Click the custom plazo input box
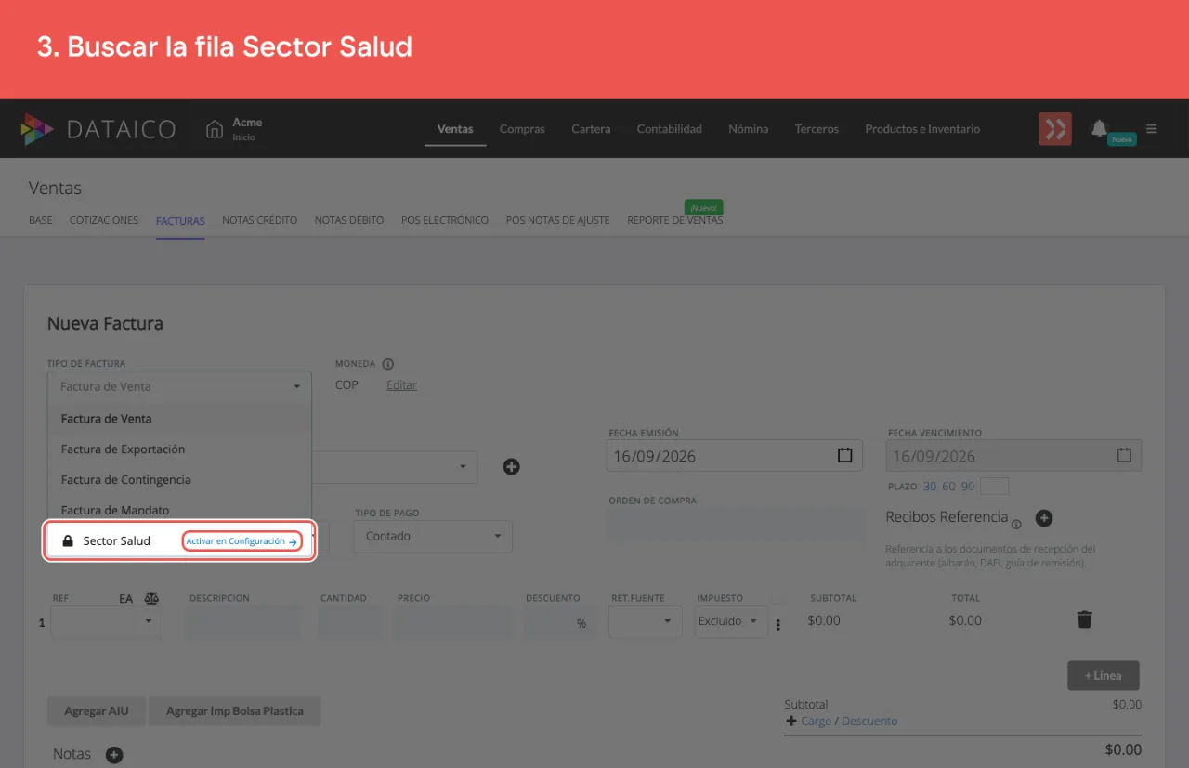 point(994,487)
